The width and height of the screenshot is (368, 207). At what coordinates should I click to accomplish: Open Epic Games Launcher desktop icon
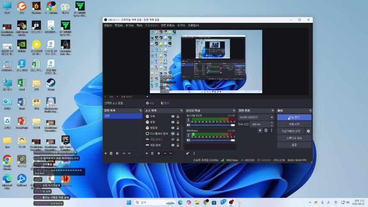(x=65, y=142)
